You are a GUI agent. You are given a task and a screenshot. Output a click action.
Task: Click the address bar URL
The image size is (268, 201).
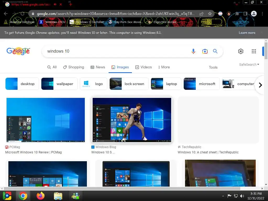click(115, 14)
